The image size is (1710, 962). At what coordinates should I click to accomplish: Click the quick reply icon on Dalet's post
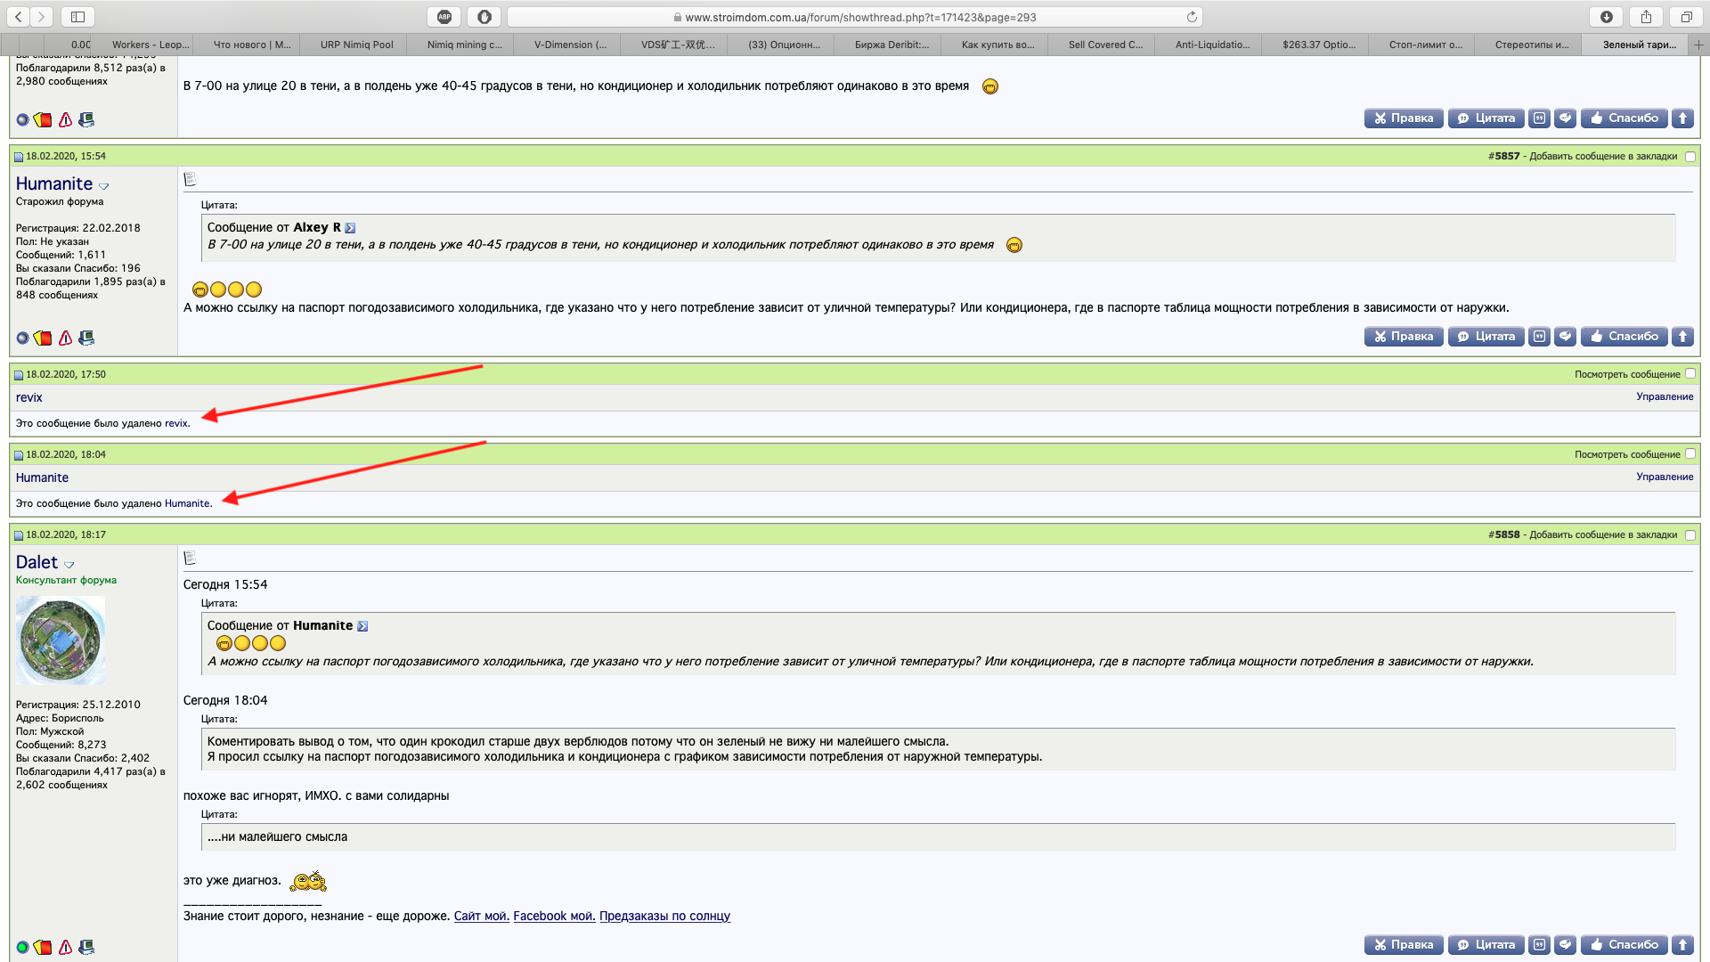tap(1566, 945)
